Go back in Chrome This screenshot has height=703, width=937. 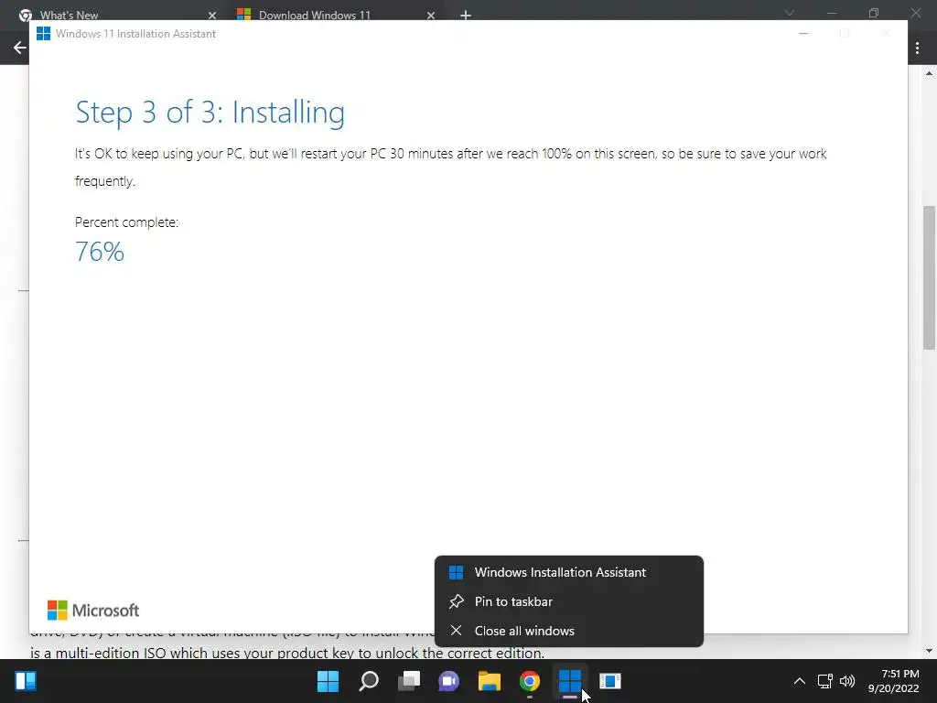click(20, 48)
